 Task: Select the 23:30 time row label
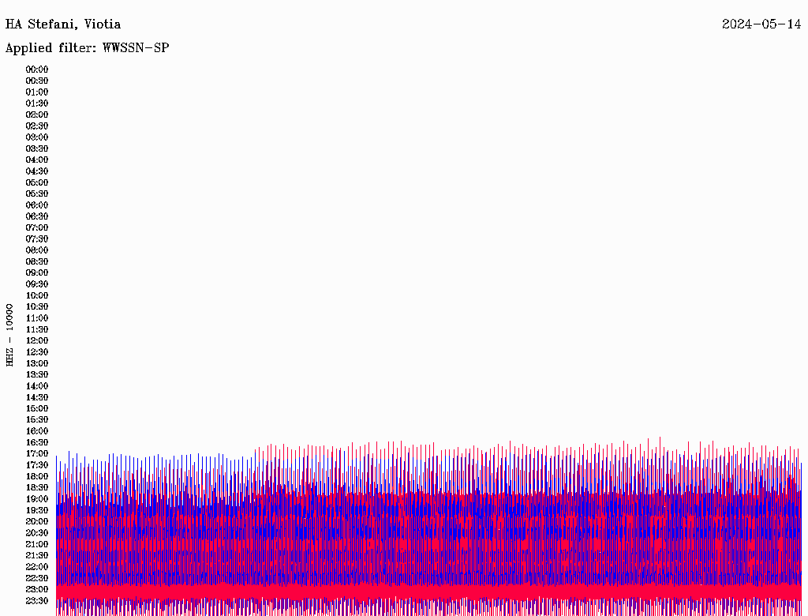pyautogui.click(x=37, y=601)
